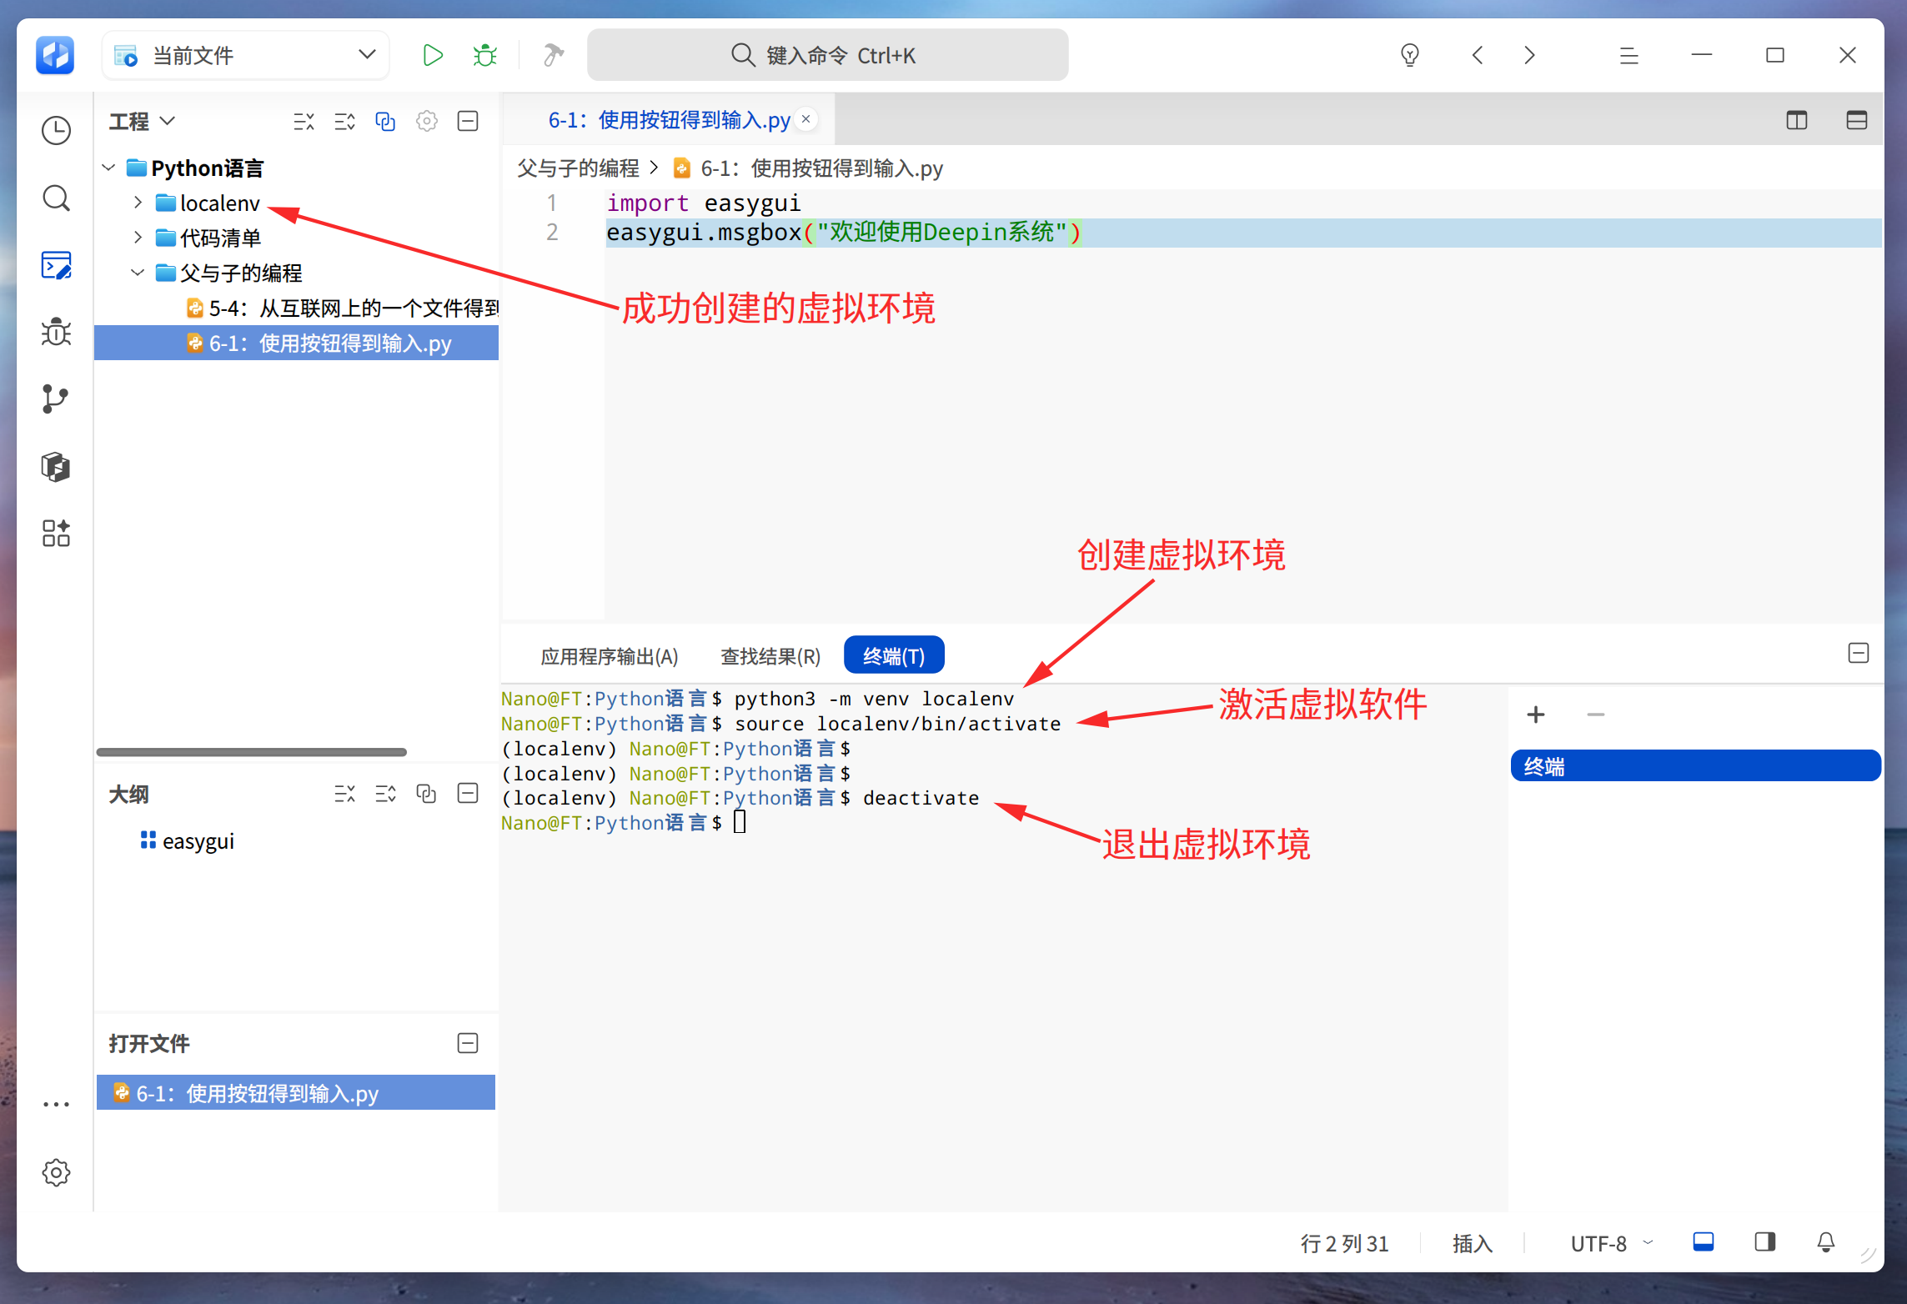Click the 键入命令 Ctrl+K command search box
The height and width of the screenshot is (1304, 1907).
(x=827, y=55)
